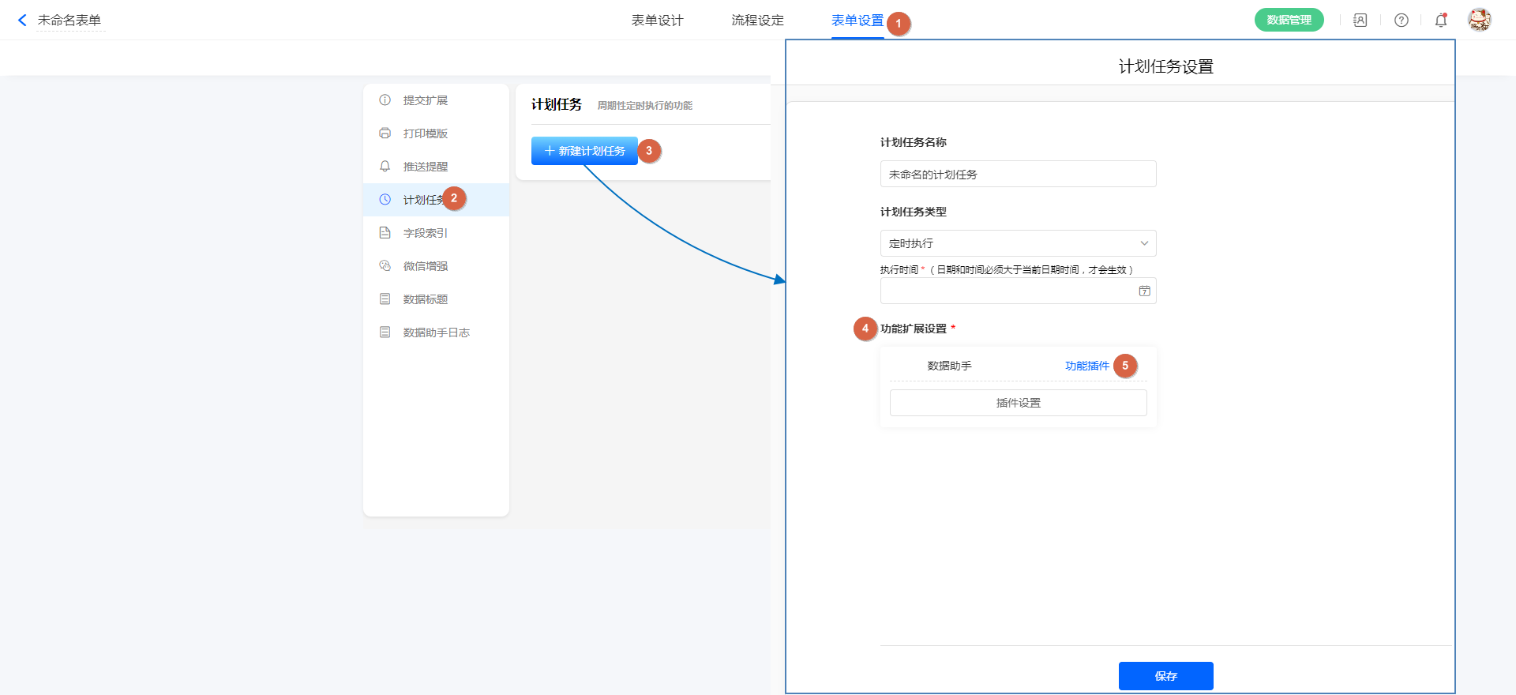
Task: Expand the 计划任务类型 dropdown
Action: [1018, 243]
